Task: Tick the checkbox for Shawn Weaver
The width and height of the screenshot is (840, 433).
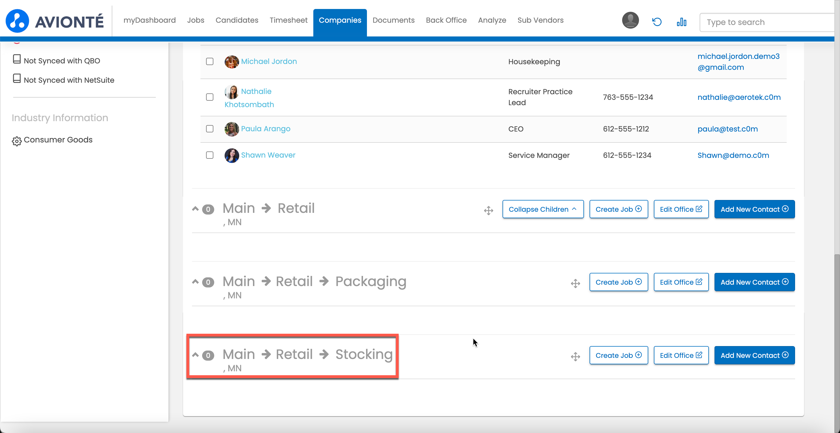Action: pyautogui.click(x=210, y=155)
